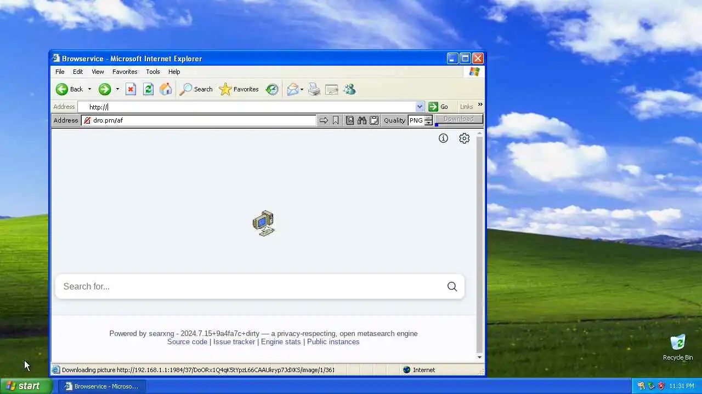The image size is (702, 394).
Task: Close the Internet Explorer window
Action: [478, 59]
